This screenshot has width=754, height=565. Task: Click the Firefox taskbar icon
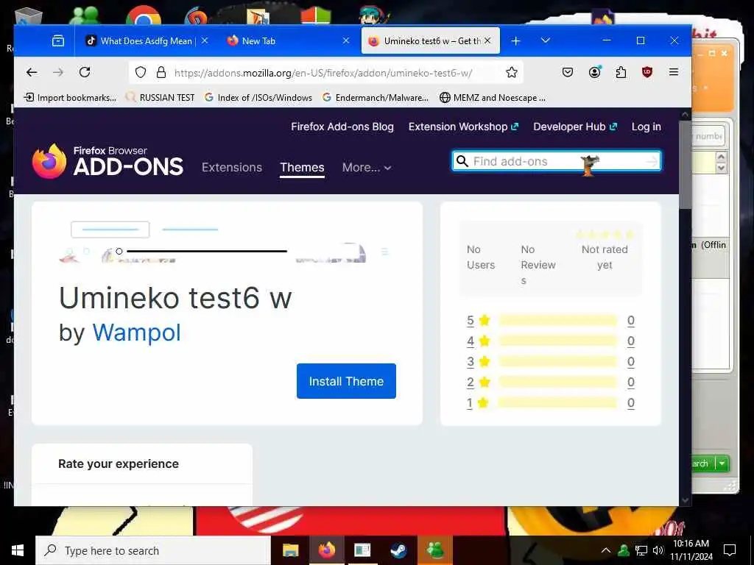326,550
